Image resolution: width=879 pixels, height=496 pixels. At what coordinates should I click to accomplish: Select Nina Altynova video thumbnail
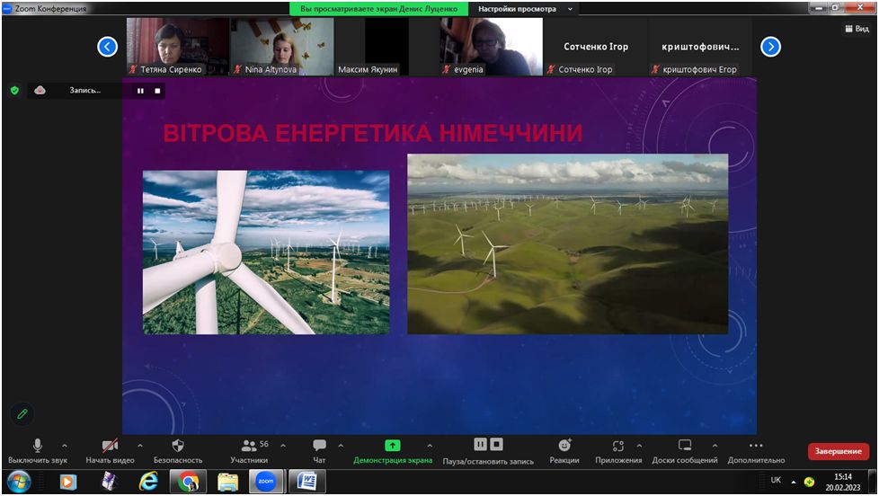pos(282,47)
